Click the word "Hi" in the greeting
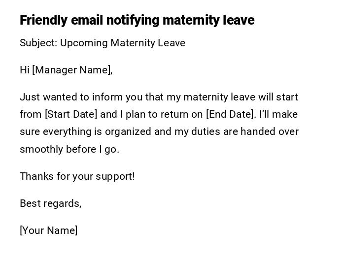345x261 pixels. [25, 70]
